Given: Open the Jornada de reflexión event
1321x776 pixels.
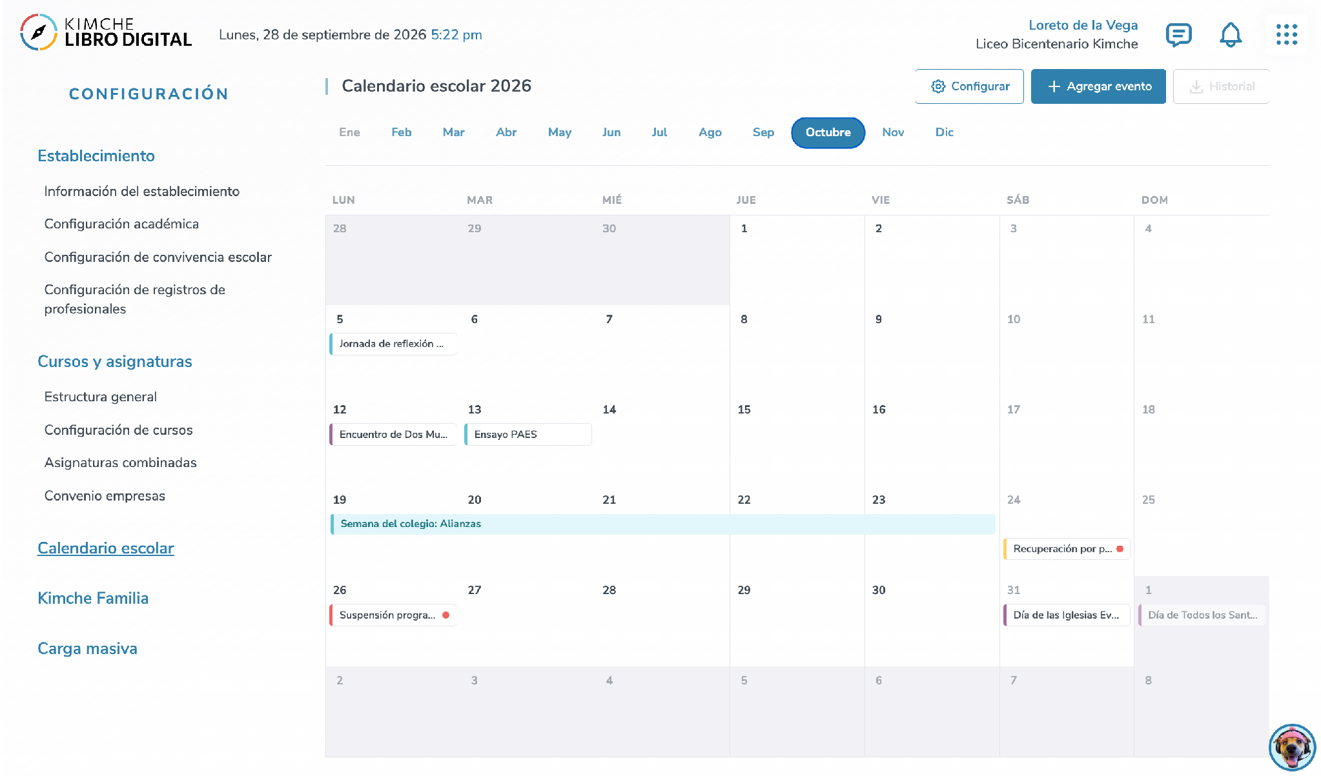Looking at the screenshot, I should pyautogui.click(x=393, y=344).
